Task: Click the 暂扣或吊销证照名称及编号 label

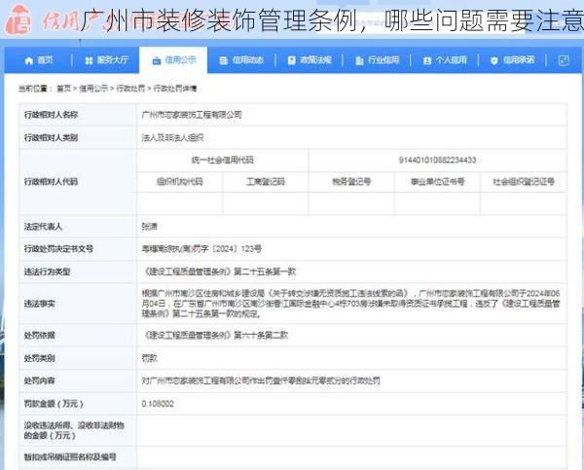Action: 70,457
